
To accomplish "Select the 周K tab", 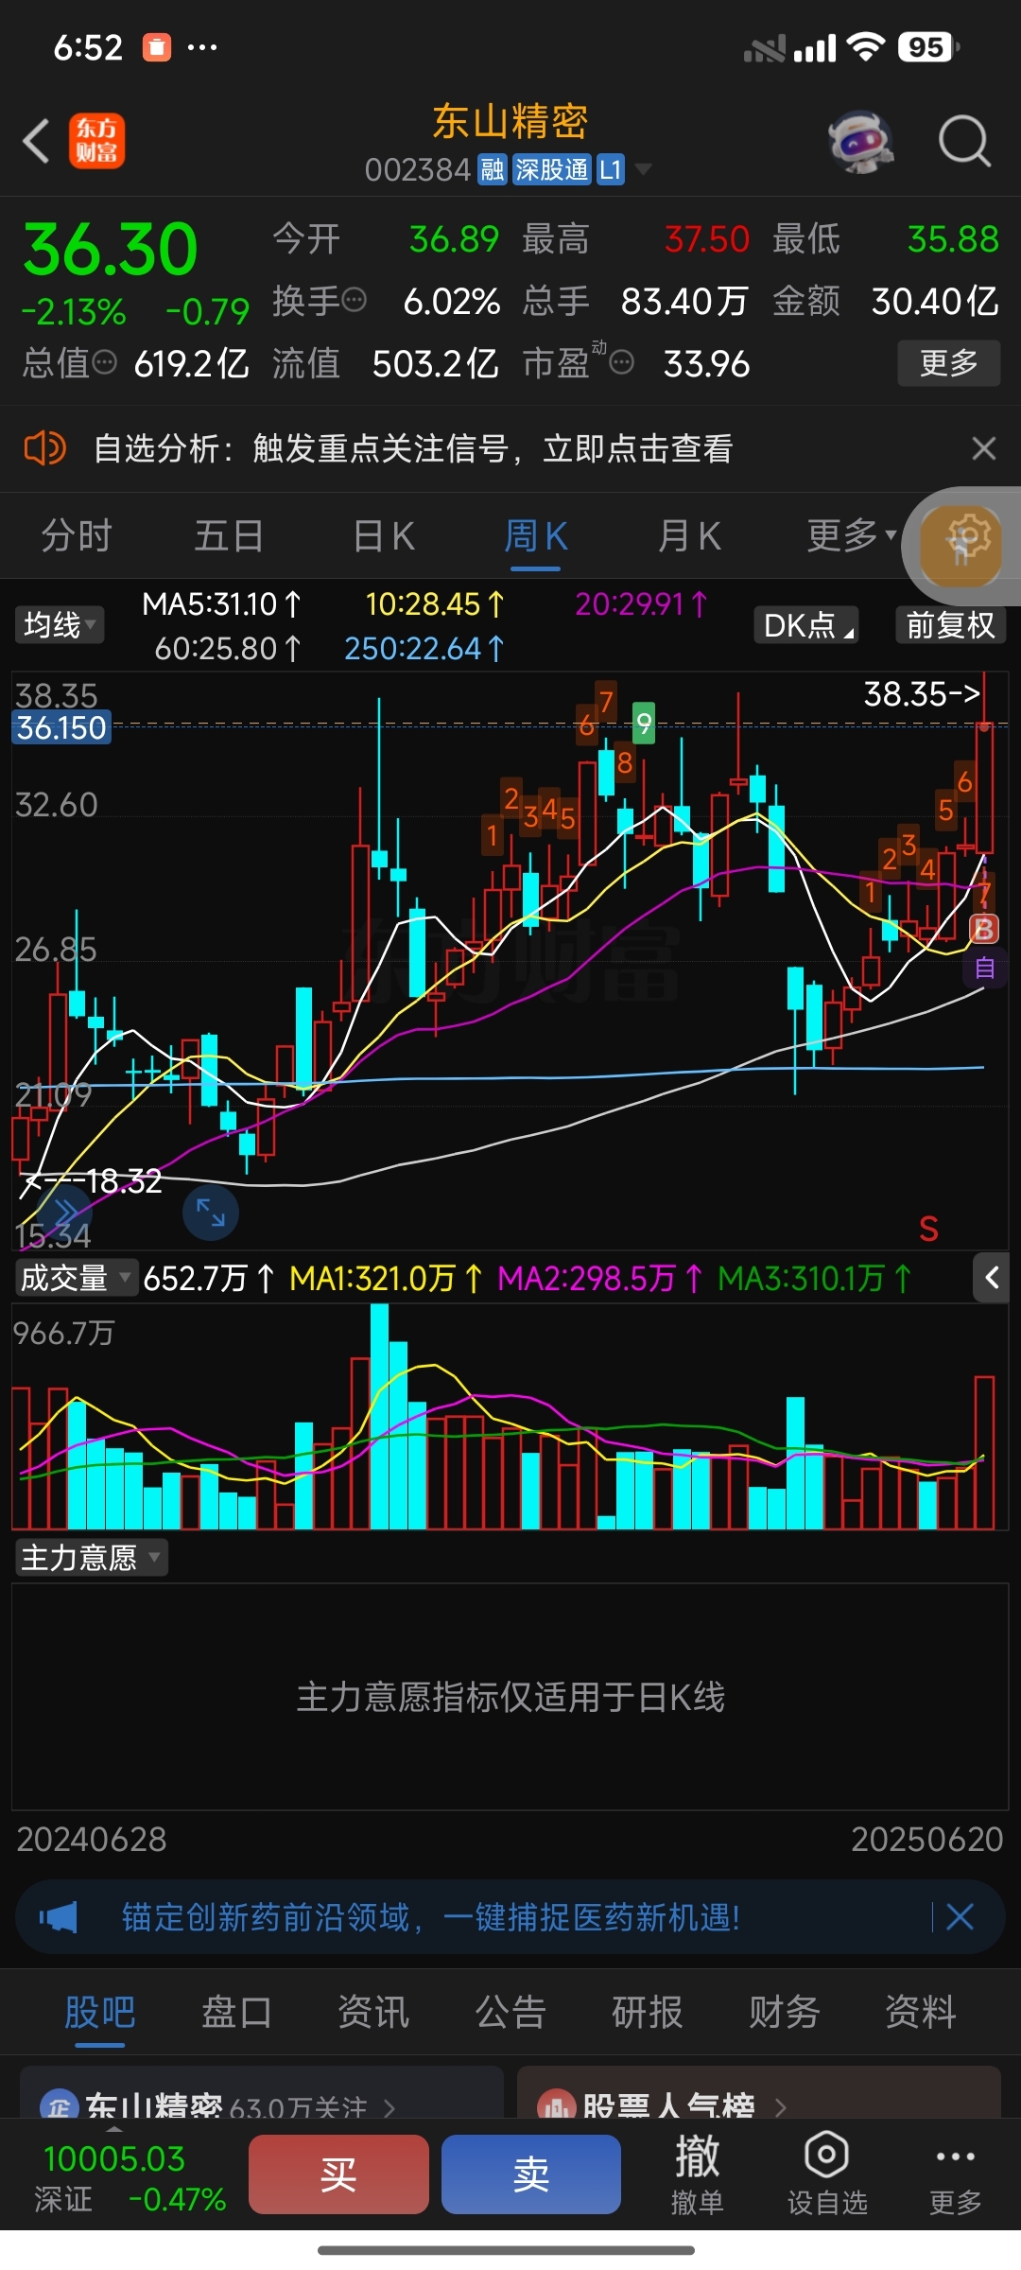I will tap(536, 535).
